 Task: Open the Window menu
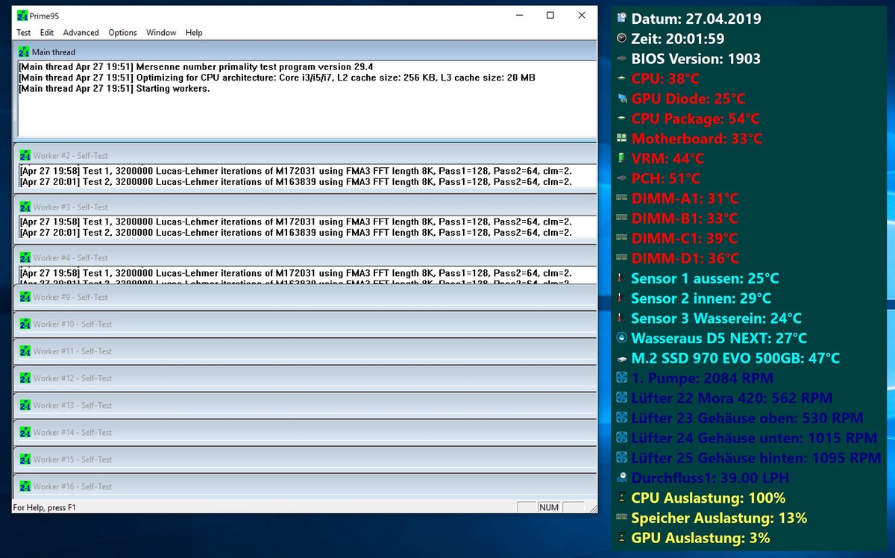(x=161, y=33)
